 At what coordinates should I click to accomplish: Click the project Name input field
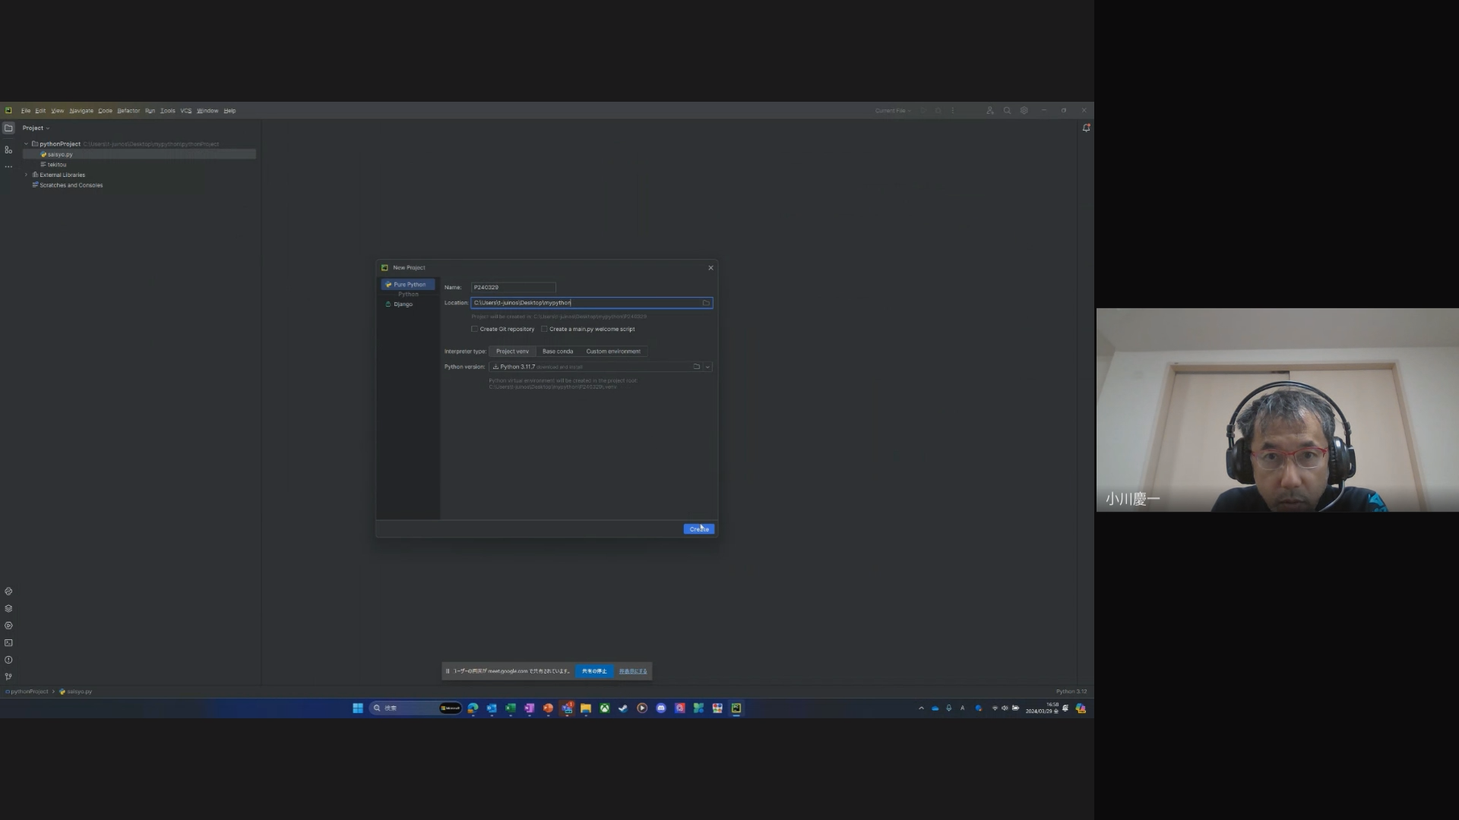(x=513, y=288)
